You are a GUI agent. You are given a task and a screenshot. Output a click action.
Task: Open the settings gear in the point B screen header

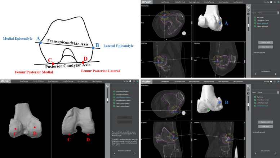[275, 81]
